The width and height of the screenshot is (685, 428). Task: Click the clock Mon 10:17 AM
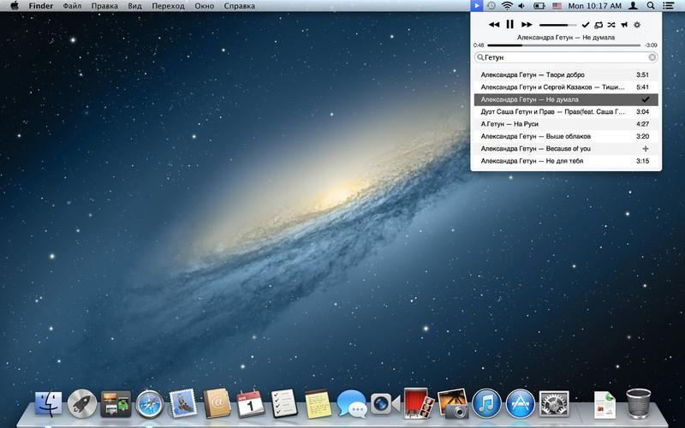[x=594, y=6]
